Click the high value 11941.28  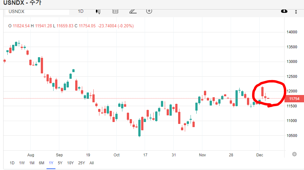(43, 26)
